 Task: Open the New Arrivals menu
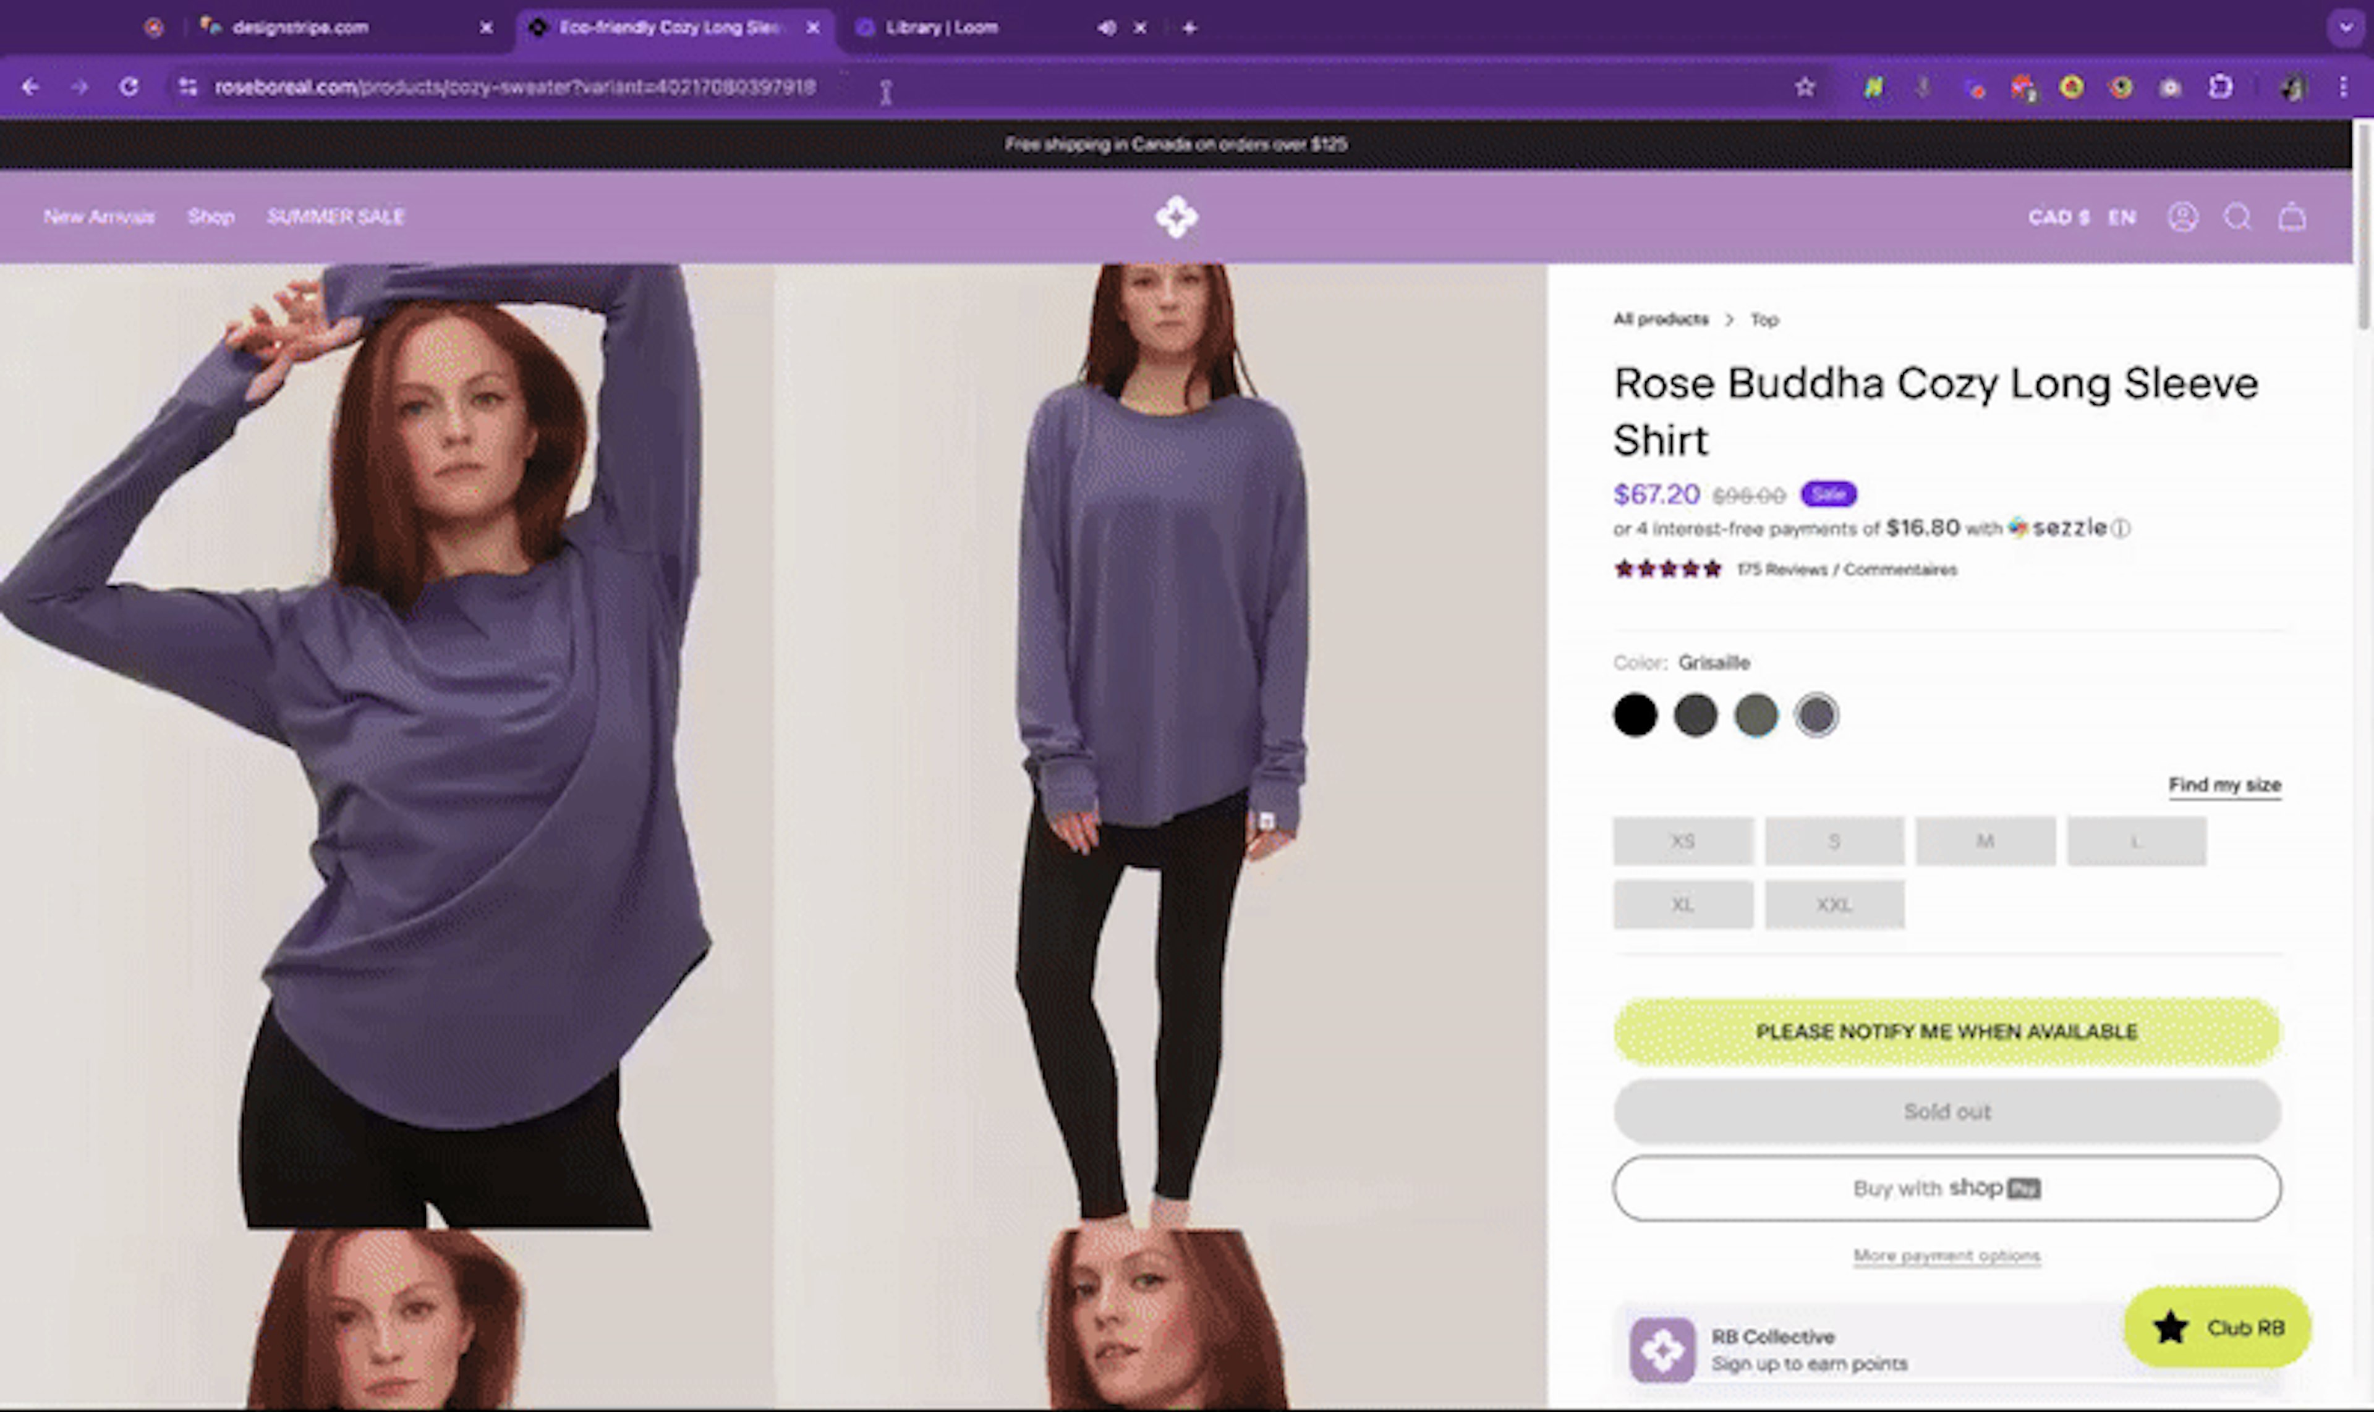[x=99, y=217]
